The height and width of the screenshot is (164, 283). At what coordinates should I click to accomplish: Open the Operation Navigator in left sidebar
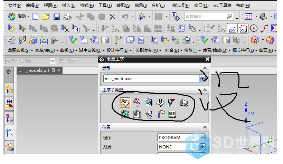tap(9, 133)
